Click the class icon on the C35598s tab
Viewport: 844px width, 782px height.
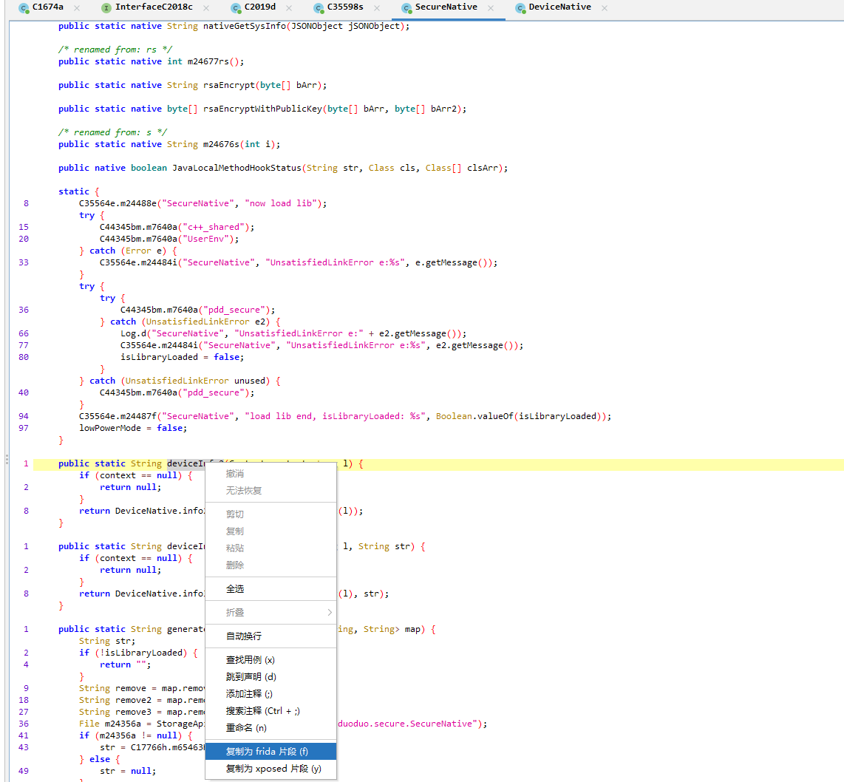click(x=319, y=8)
